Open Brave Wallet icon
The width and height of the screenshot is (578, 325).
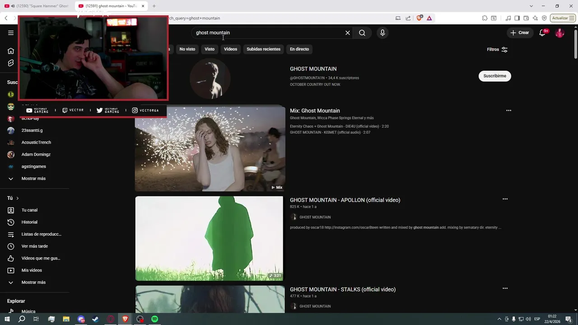[x=526, y=18]
